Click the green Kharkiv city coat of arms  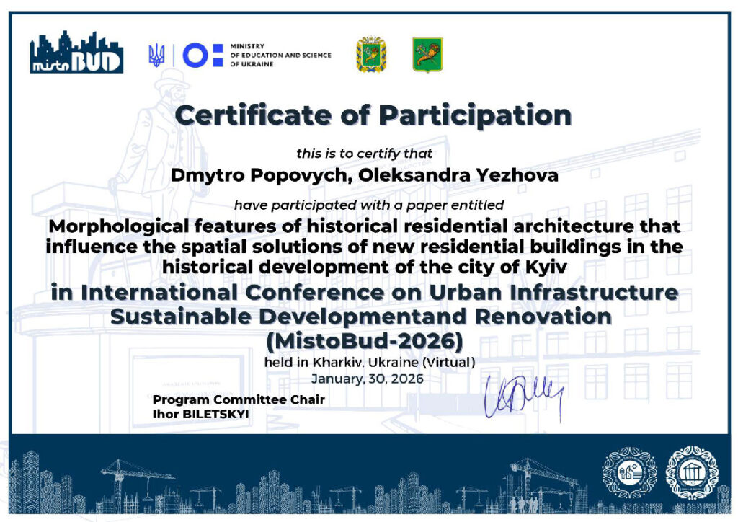coord(427,55)
